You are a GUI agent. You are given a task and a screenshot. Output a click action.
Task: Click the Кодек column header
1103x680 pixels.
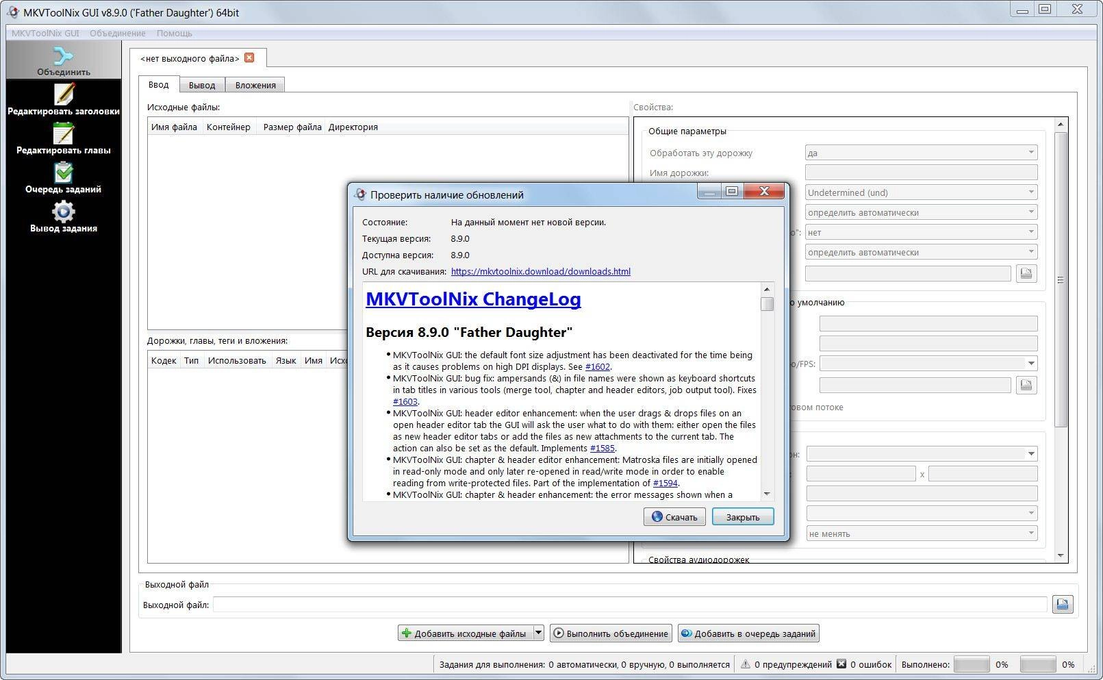(164, 360)
